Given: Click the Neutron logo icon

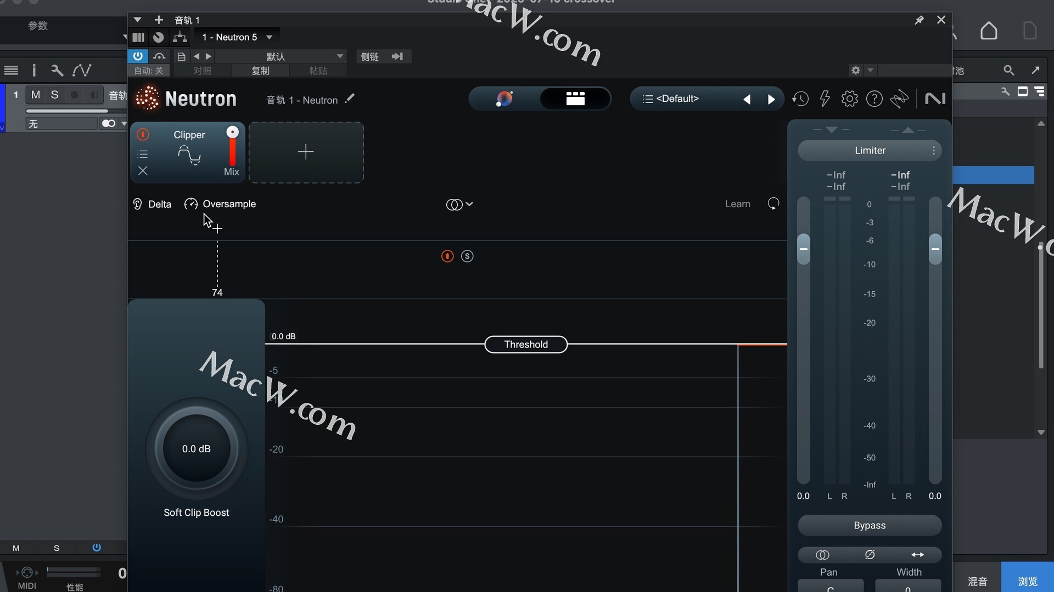Looking at the screenshot, I should [147, 99].
